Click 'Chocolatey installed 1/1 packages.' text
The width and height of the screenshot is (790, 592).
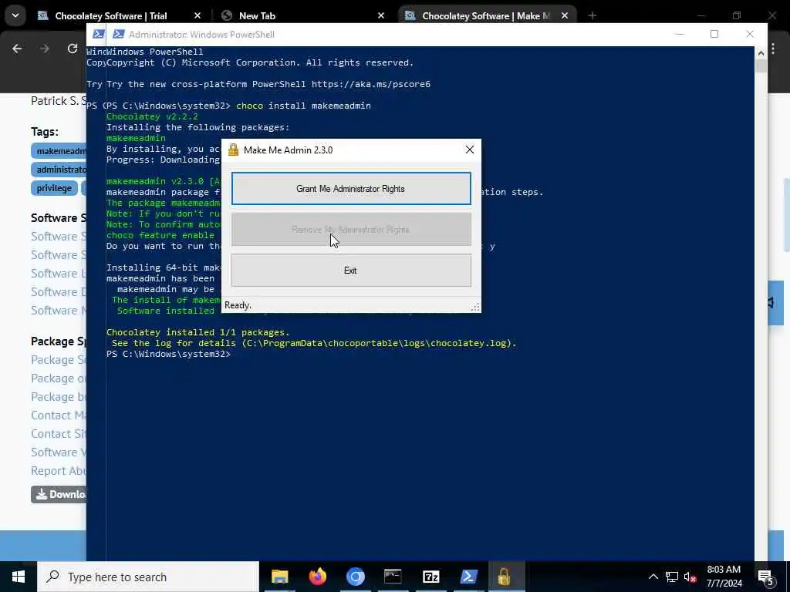tap(198, 332)
